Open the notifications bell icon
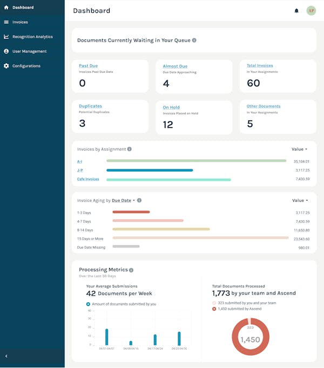324x368 pixels. pos(296,11)
